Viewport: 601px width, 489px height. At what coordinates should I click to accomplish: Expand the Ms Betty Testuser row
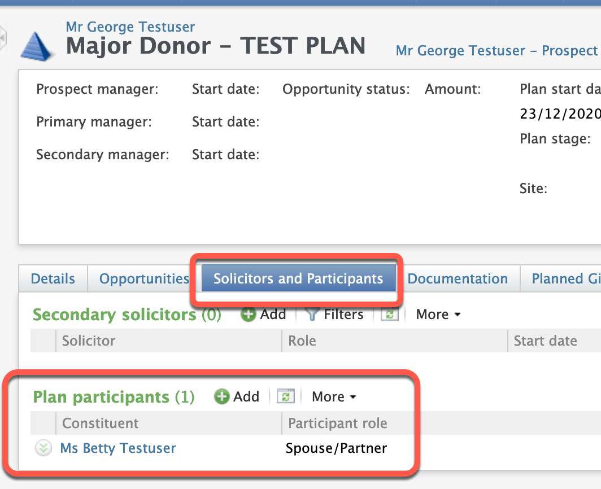pos(43,448)
